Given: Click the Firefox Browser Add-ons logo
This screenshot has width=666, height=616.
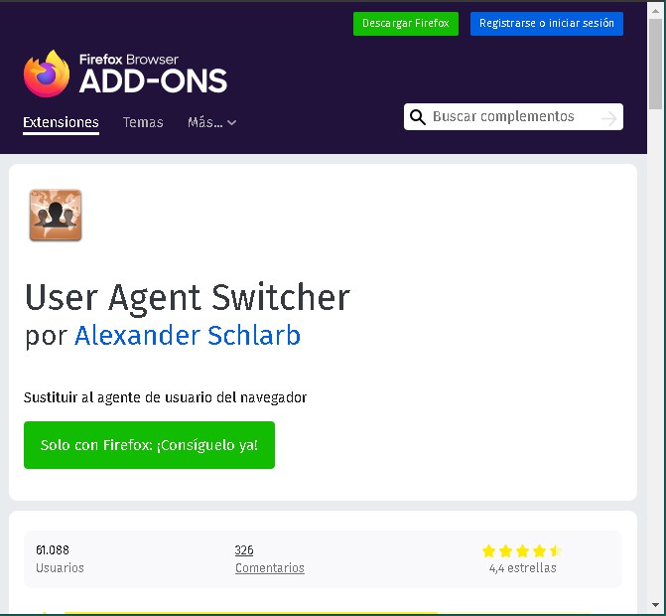Looking at the screenshot, I should (125, 74).
